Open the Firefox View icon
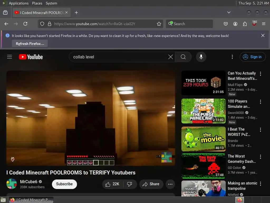The height and width of the screenshot is (203, 270). (x=5, y=13)
